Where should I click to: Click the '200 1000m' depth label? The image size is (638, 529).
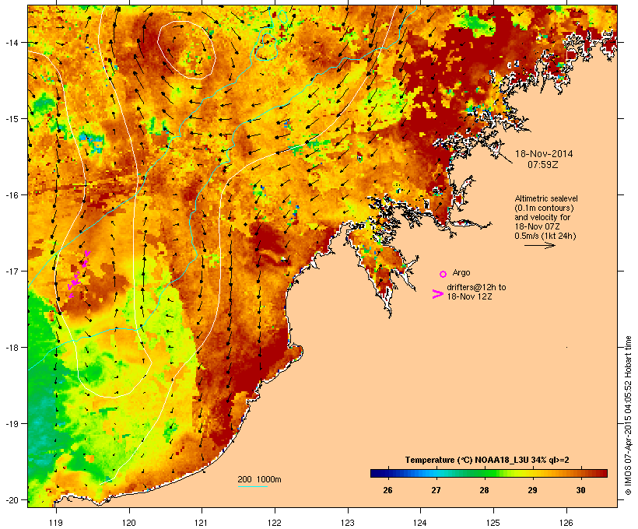coord(259,479)
